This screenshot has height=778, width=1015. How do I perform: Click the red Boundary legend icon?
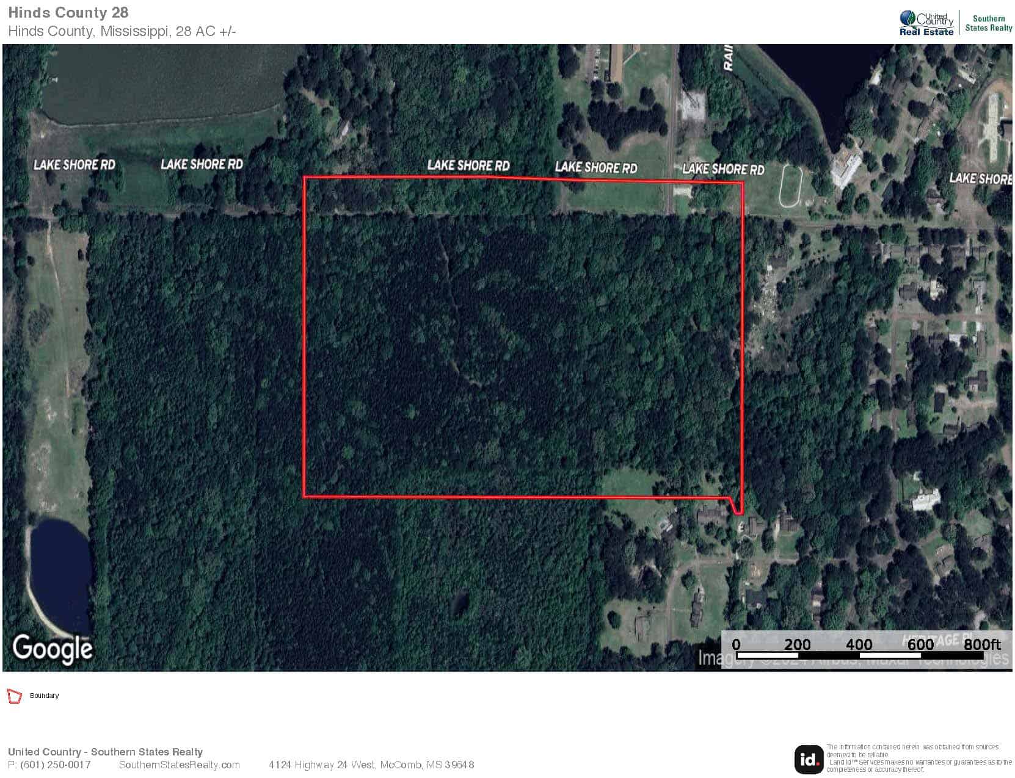[14, 696]
